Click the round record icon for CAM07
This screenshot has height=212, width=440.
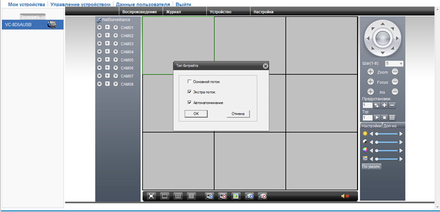coord(99,76)
